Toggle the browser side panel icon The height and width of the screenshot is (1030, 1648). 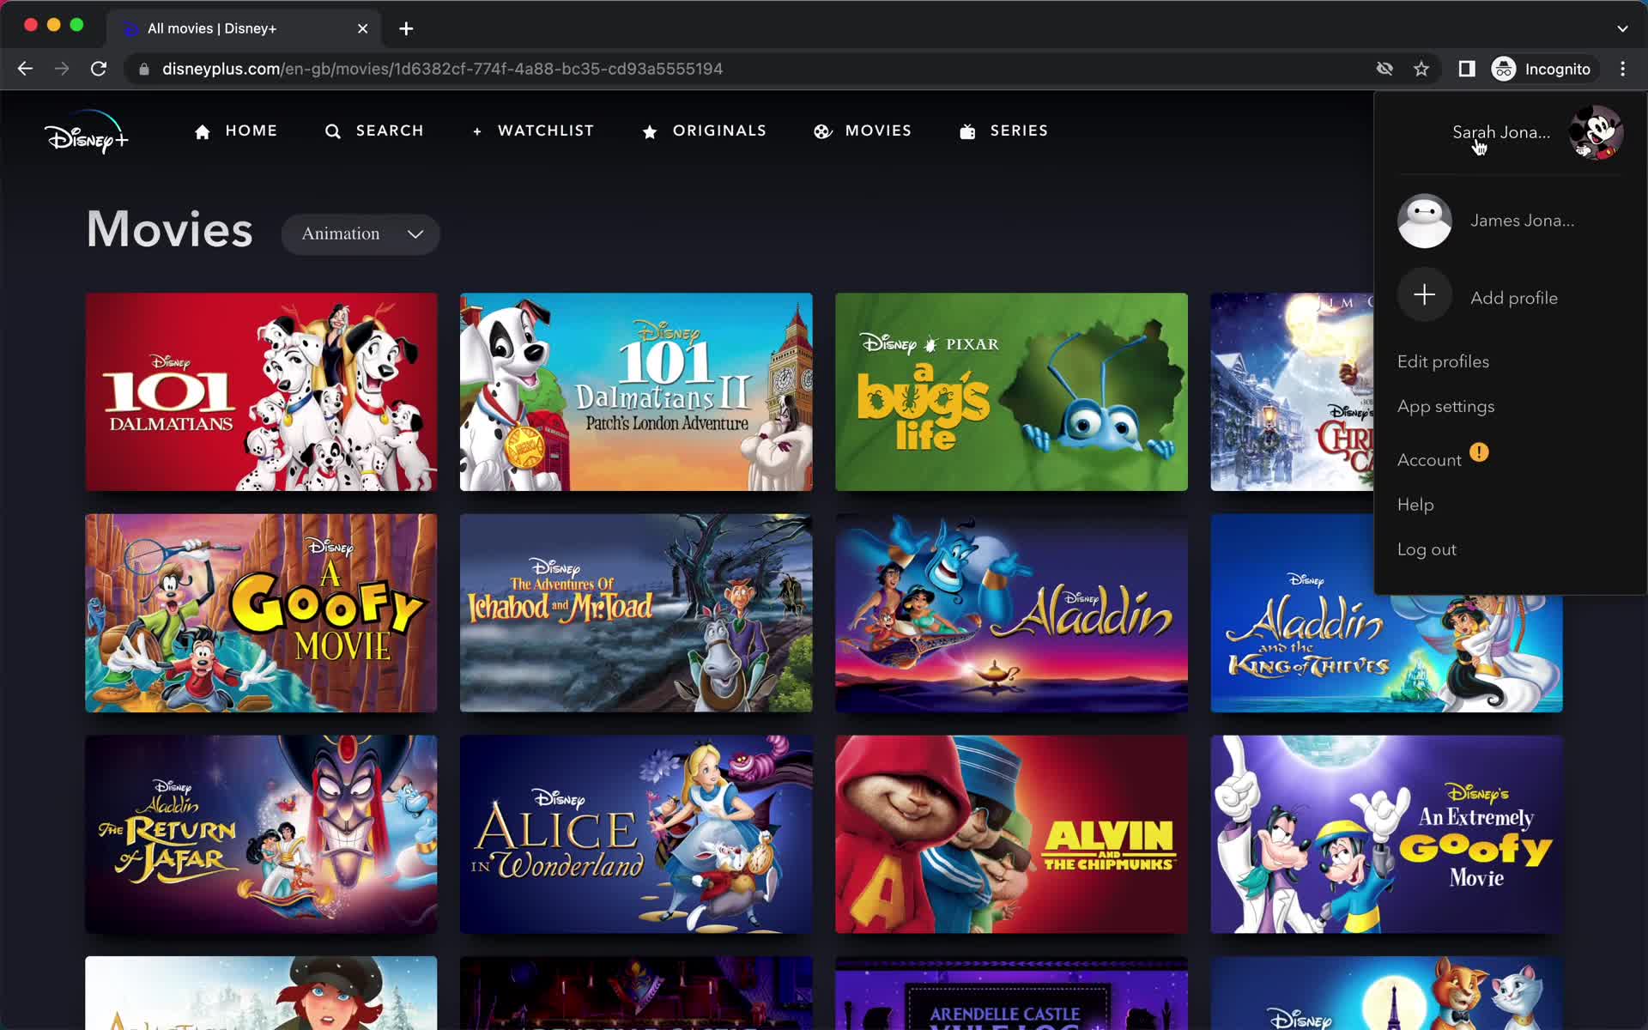click(1467, 69)
